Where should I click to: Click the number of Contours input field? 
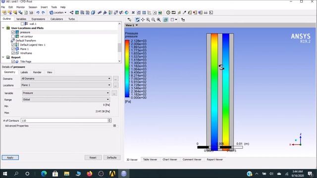coord(64,121)
